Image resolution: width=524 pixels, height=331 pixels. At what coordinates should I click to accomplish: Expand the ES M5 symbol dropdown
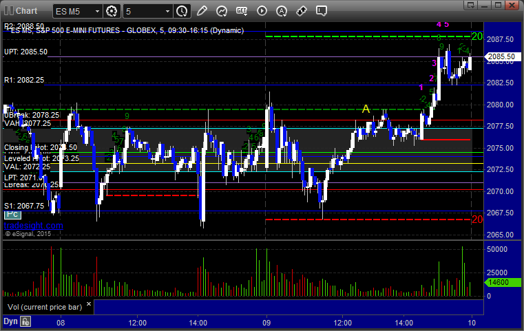point(97,12)
